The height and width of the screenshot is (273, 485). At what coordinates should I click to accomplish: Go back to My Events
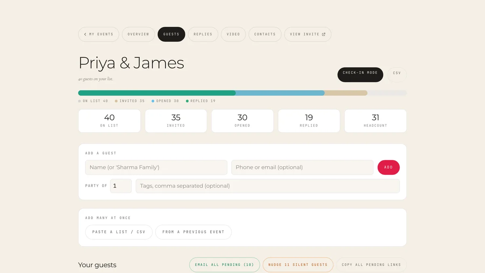pos(99,34)
